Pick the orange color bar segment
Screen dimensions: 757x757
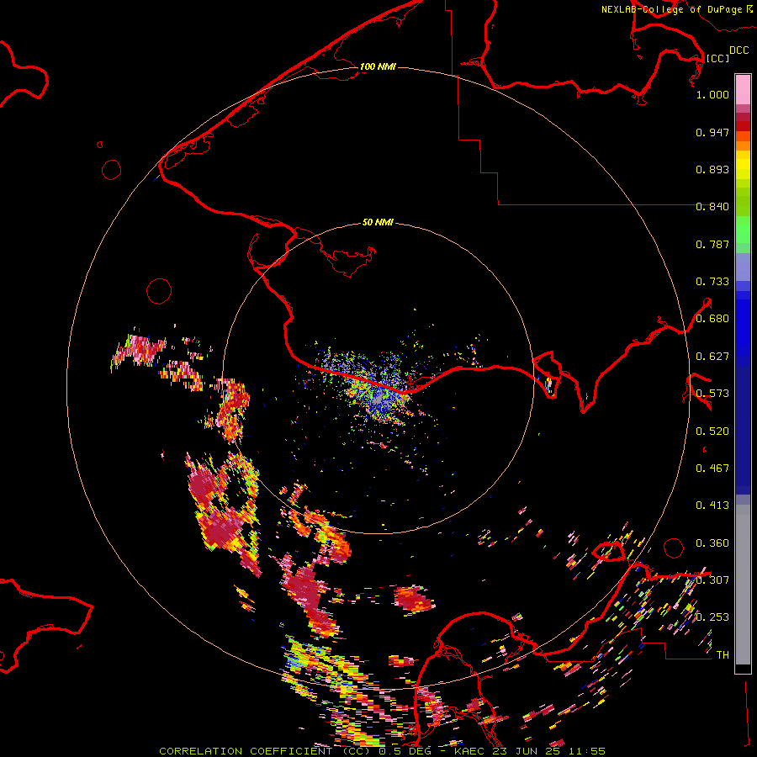pos(743,146)
